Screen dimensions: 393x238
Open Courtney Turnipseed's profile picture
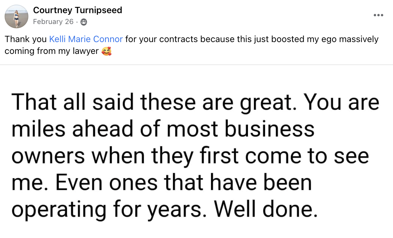(16, 16)
